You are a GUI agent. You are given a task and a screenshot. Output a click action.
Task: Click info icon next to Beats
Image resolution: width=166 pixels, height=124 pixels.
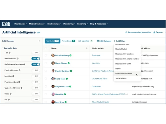[x=11, y=94]
